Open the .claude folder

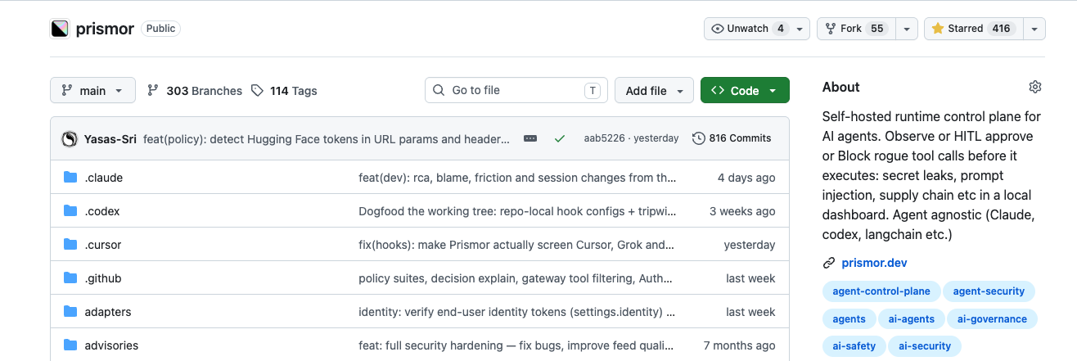[x=104, y=178]
